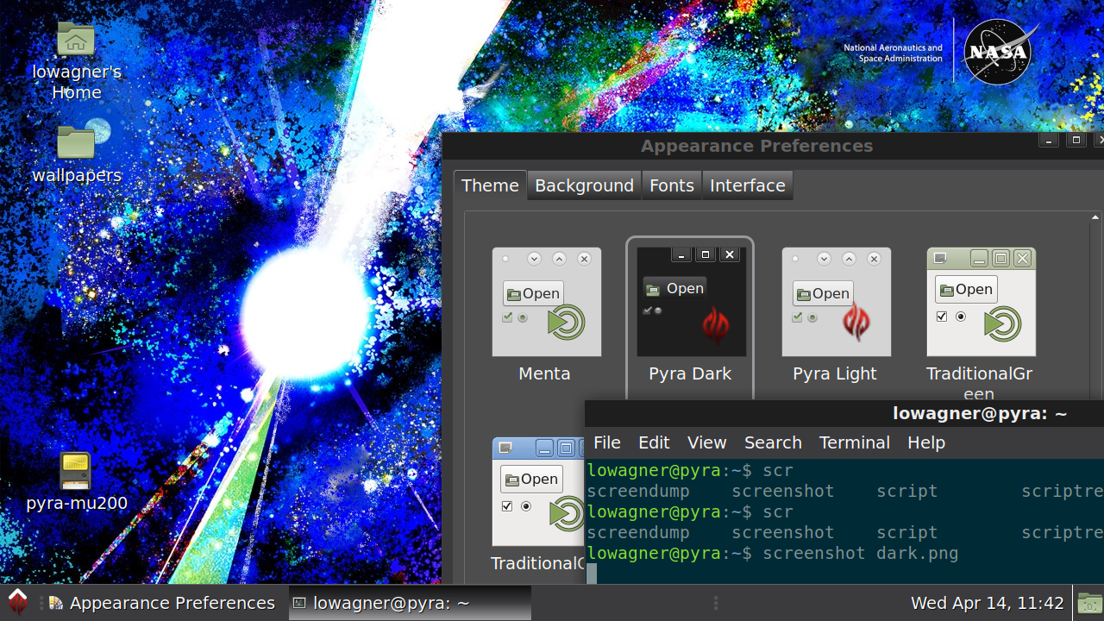Click the file manager icon in panel
The width and height of the screenshot is (1104, 621).
pos(1089,603)
